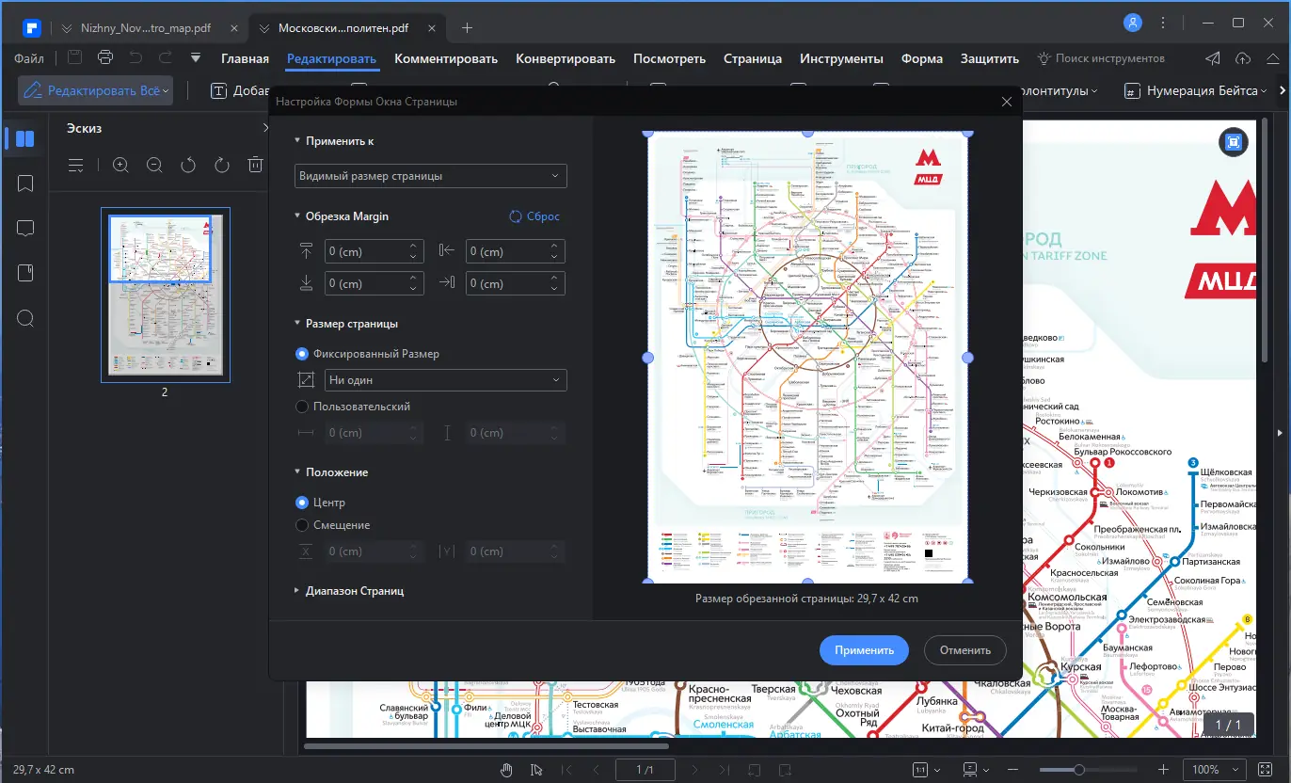
Task: Zoom in on thumbnails
Action: click(120, 166)
